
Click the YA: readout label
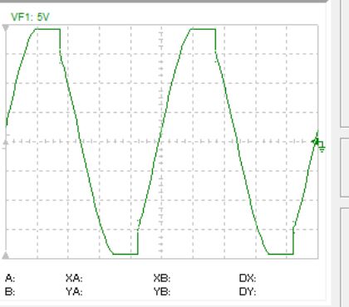[74, 292]
